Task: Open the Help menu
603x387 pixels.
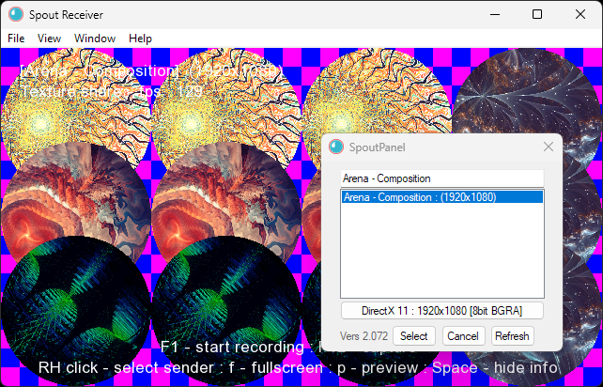Action: (x=140, y=39)
